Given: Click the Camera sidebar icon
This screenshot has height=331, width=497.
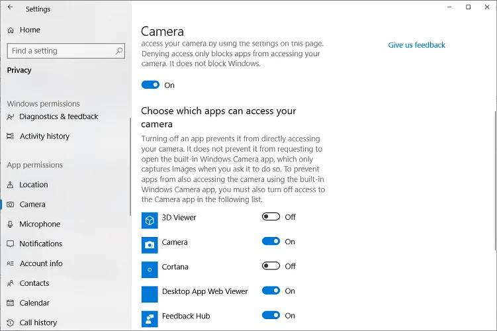Looking at the screenshot, I should (11, 205).
